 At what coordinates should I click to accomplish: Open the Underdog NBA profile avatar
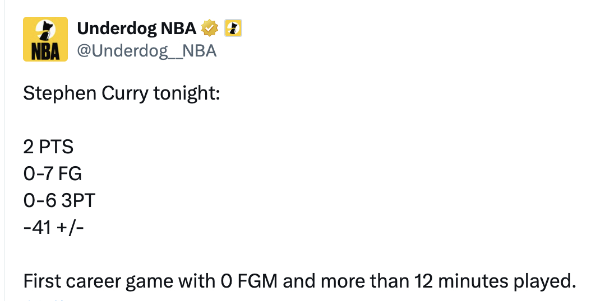45,39
